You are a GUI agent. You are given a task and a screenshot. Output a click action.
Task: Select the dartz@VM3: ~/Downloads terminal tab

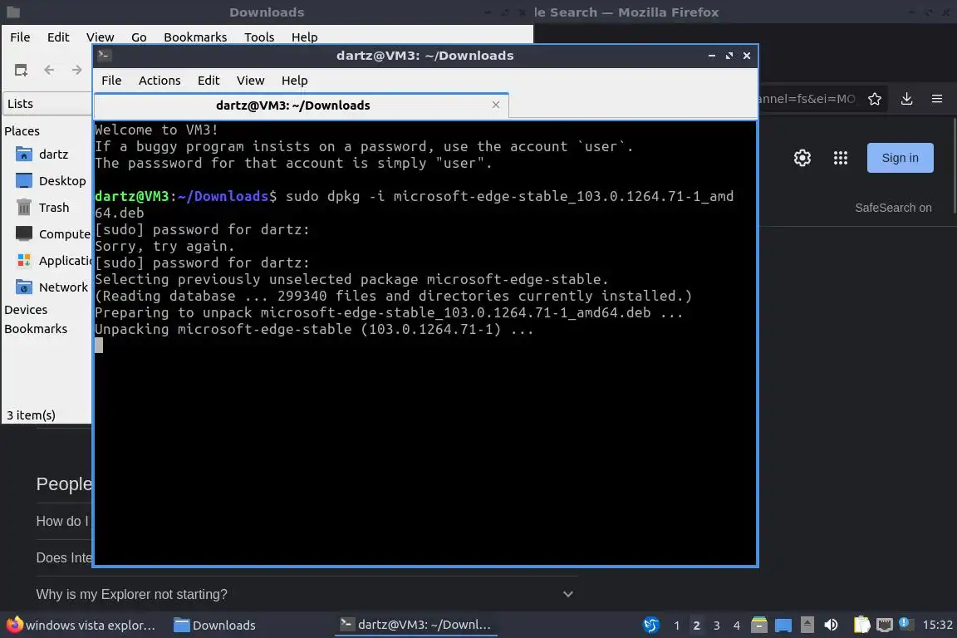point(292,105)
